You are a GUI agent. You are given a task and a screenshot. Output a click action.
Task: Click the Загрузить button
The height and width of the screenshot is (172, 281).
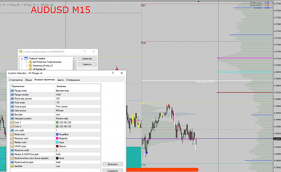(x=112, y=164)
